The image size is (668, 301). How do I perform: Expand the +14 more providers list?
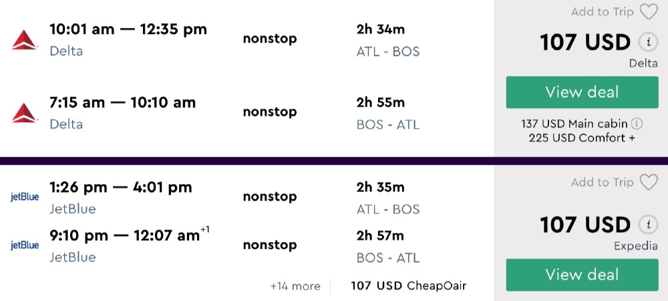pyautogui.click(x=295, y=286)
